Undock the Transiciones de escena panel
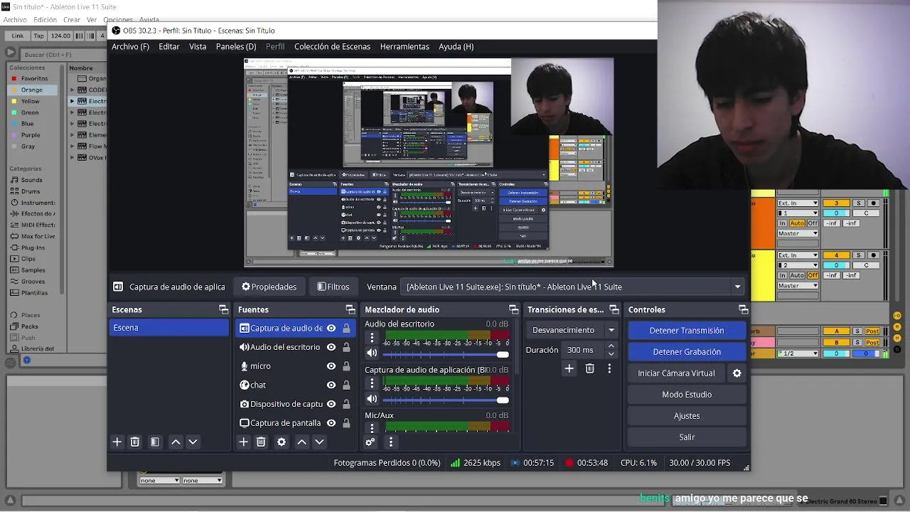The width and height of the screenshot is (910, 512). [614, 309]
